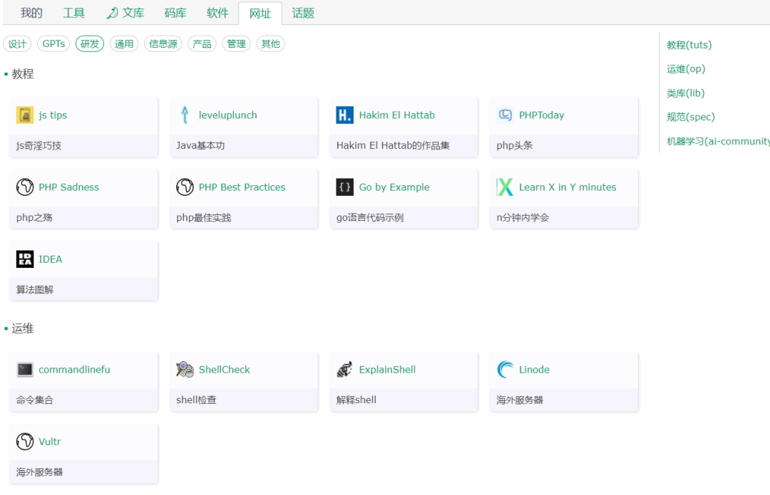The image size is (770, 495).
Task: Select the 网址 tab
Action: pos(260,14)
